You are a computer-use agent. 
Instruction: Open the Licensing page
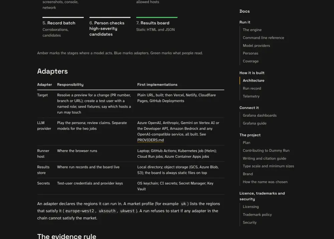[251, 207]
